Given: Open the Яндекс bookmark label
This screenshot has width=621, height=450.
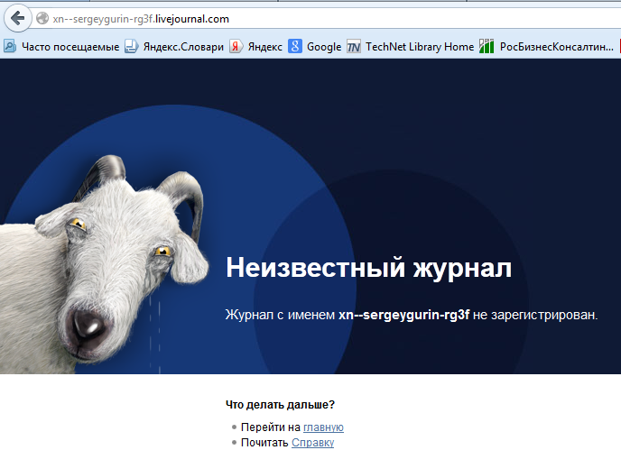Looking at the screenshot, I should click(x=265, y=47).
